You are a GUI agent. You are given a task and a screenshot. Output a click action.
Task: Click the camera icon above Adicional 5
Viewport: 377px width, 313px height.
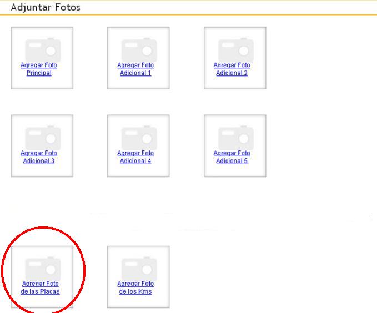pos(236,138)
